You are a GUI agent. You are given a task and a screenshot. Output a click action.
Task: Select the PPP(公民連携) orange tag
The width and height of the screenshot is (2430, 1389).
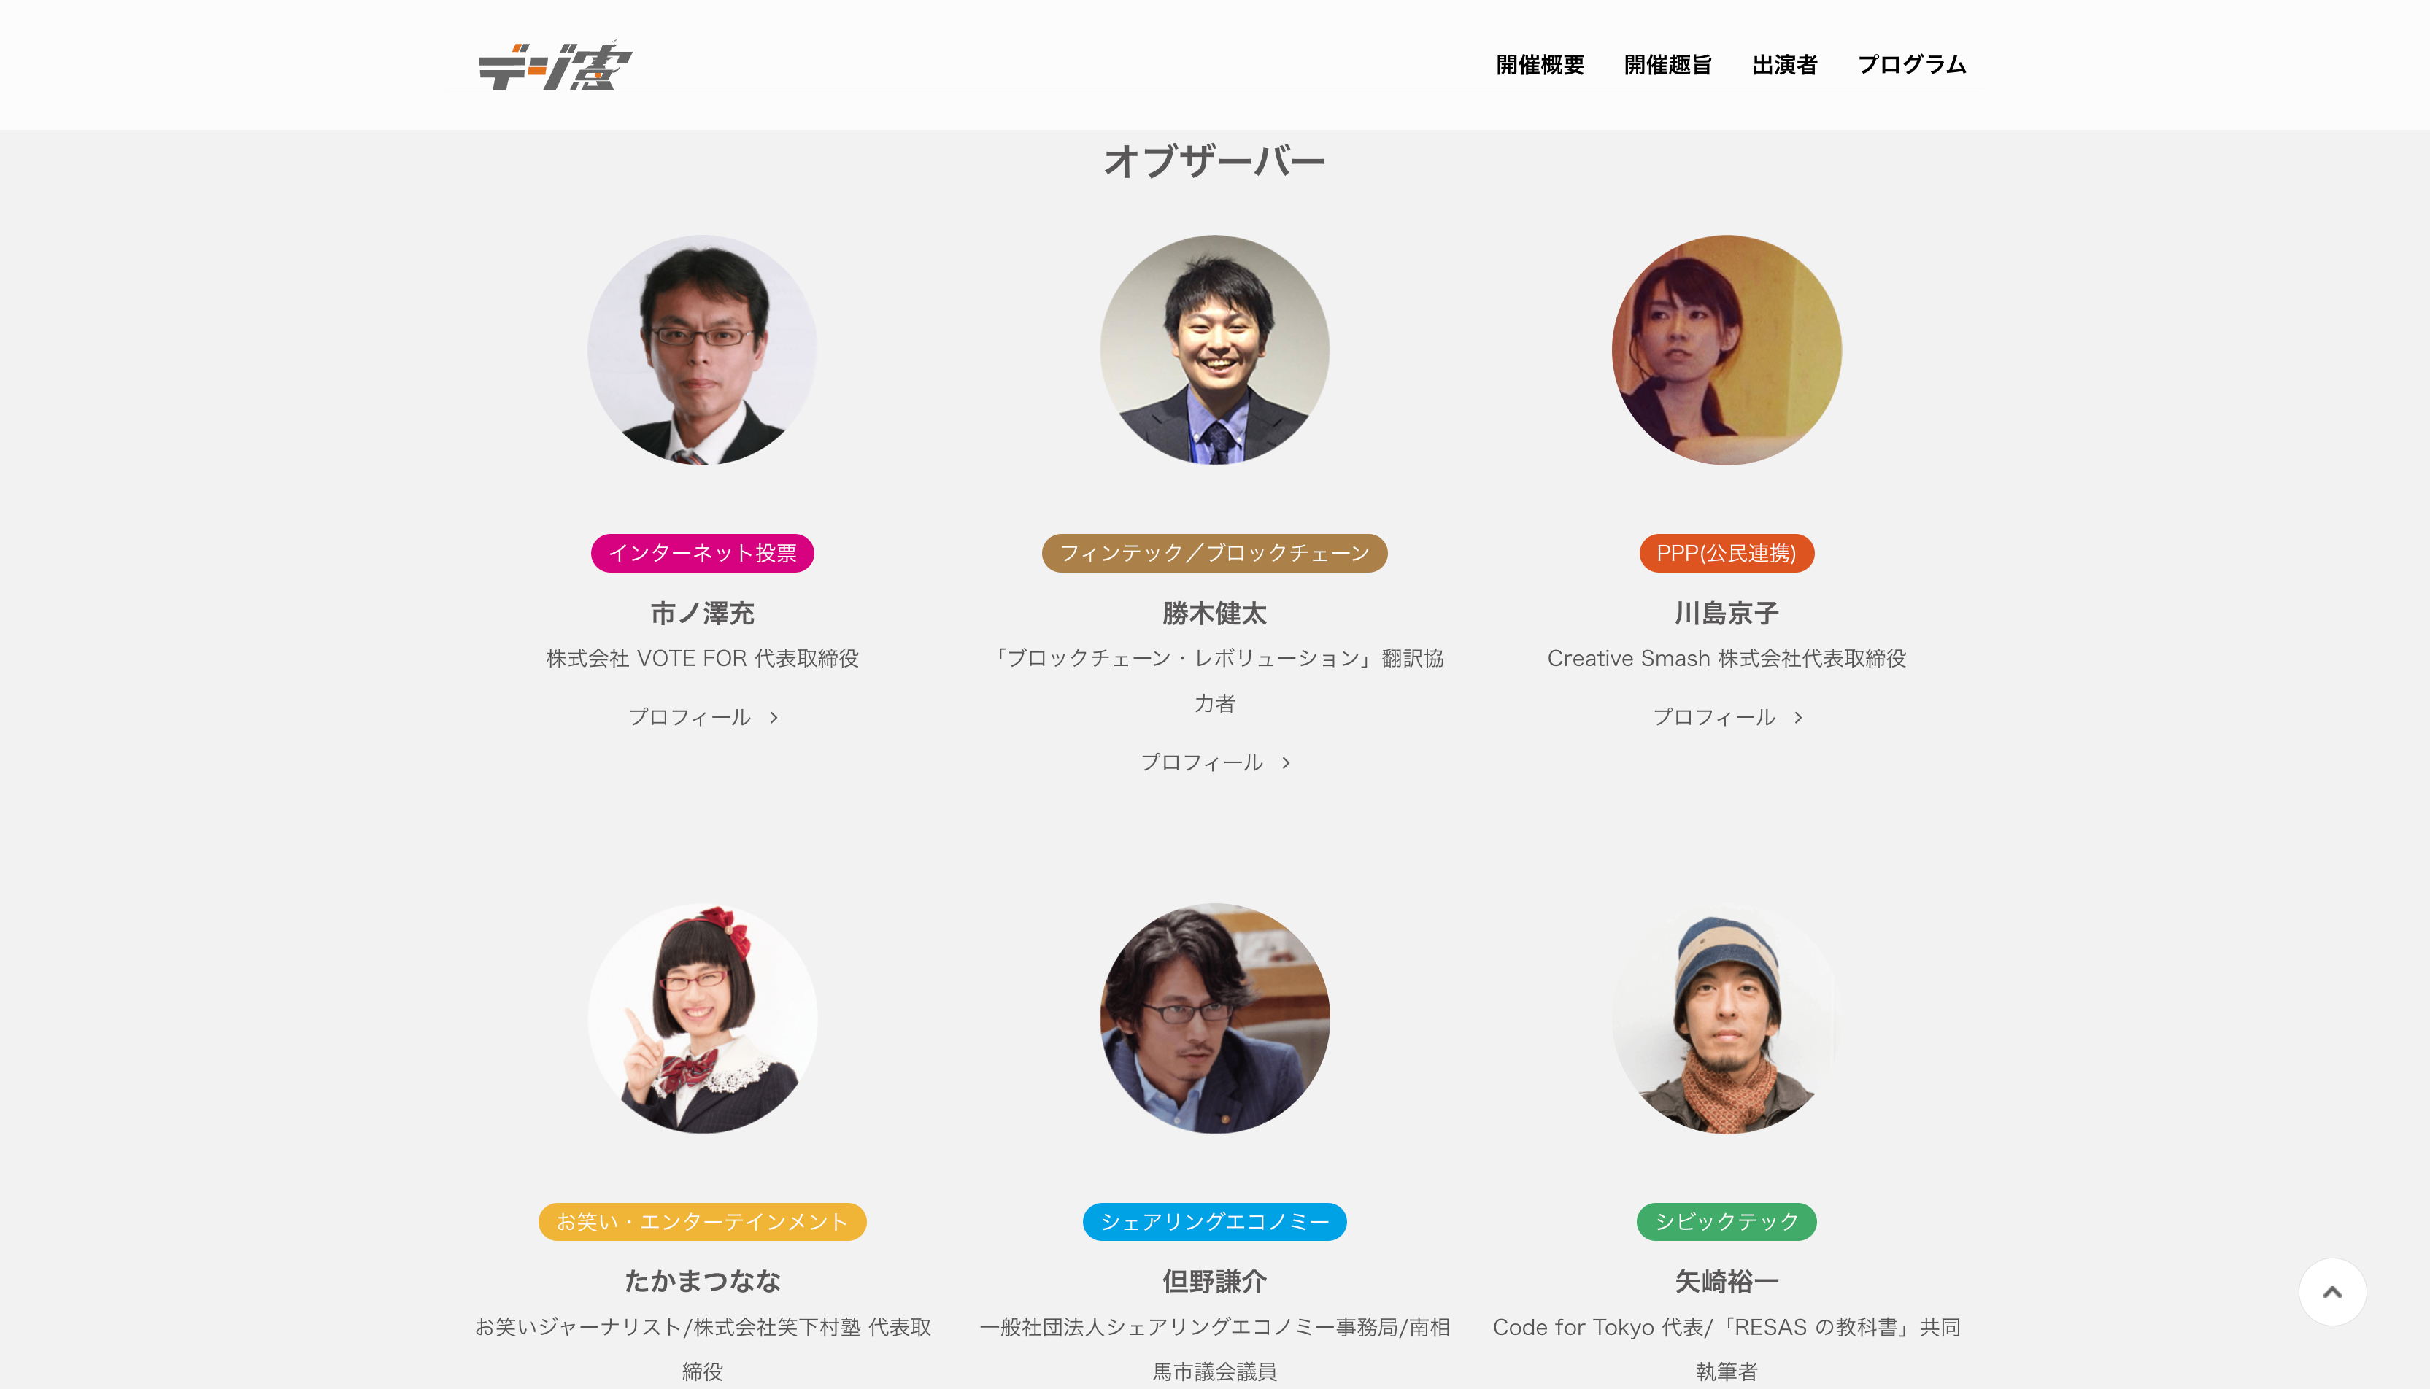tap(1727, 553)
